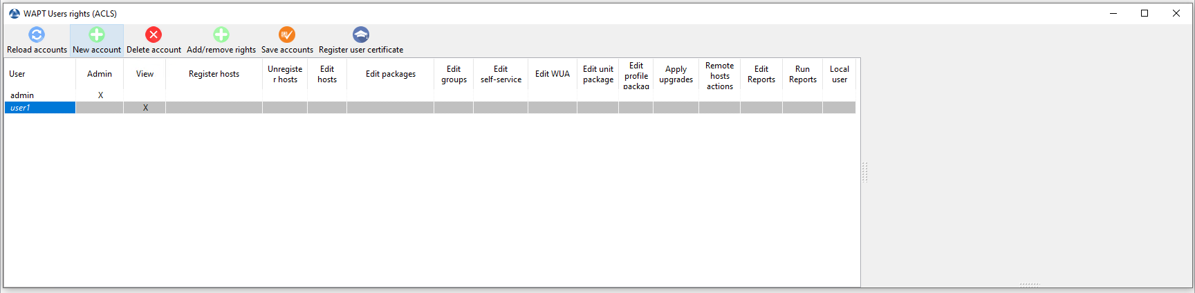This screenshot has width=1195, height=293.
Task: Open Add/remove rights tool
Action: tap(221, 40)
